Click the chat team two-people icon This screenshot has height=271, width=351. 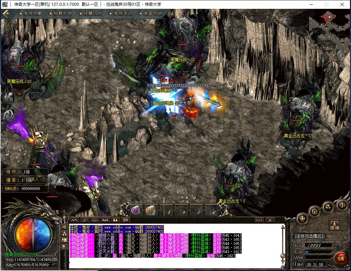(x=115, y=220)
